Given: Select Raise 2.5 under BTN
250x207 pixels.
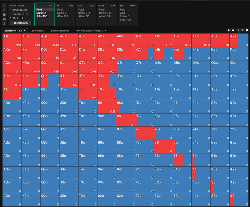Looking at the screenshot, I should pyautogui.click(x=105, y=13).
